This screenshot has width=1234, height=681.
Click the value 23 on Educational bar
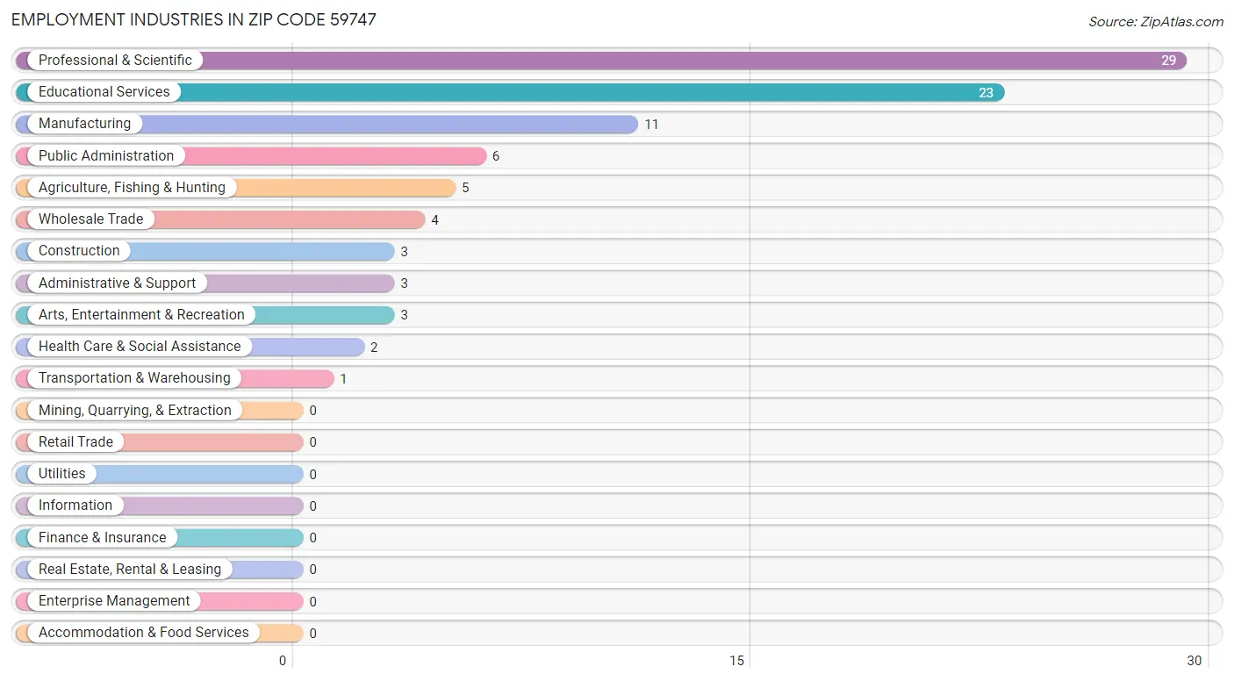tap(986, 92)
